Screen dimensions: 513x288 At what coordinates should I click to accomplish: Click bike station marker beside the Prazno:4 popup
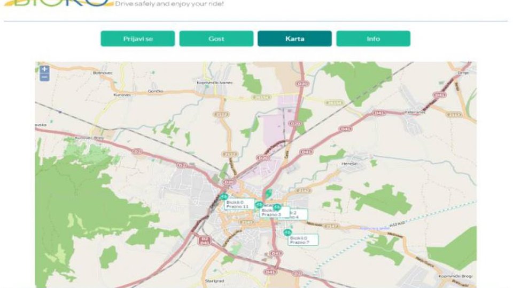[x=277, y=207]
